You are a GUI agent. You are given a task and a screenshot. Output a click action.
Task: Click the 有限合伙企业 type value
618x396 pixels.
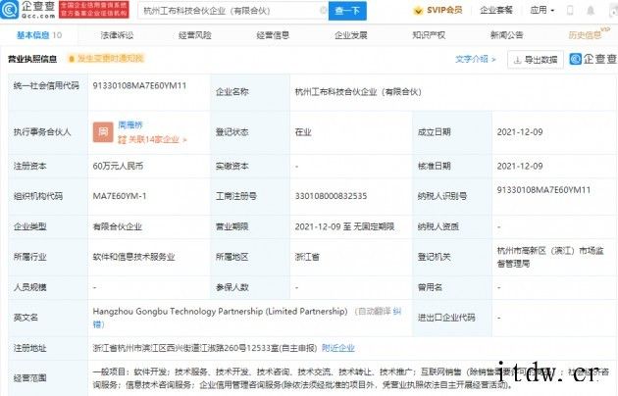(x=117, y=226)
